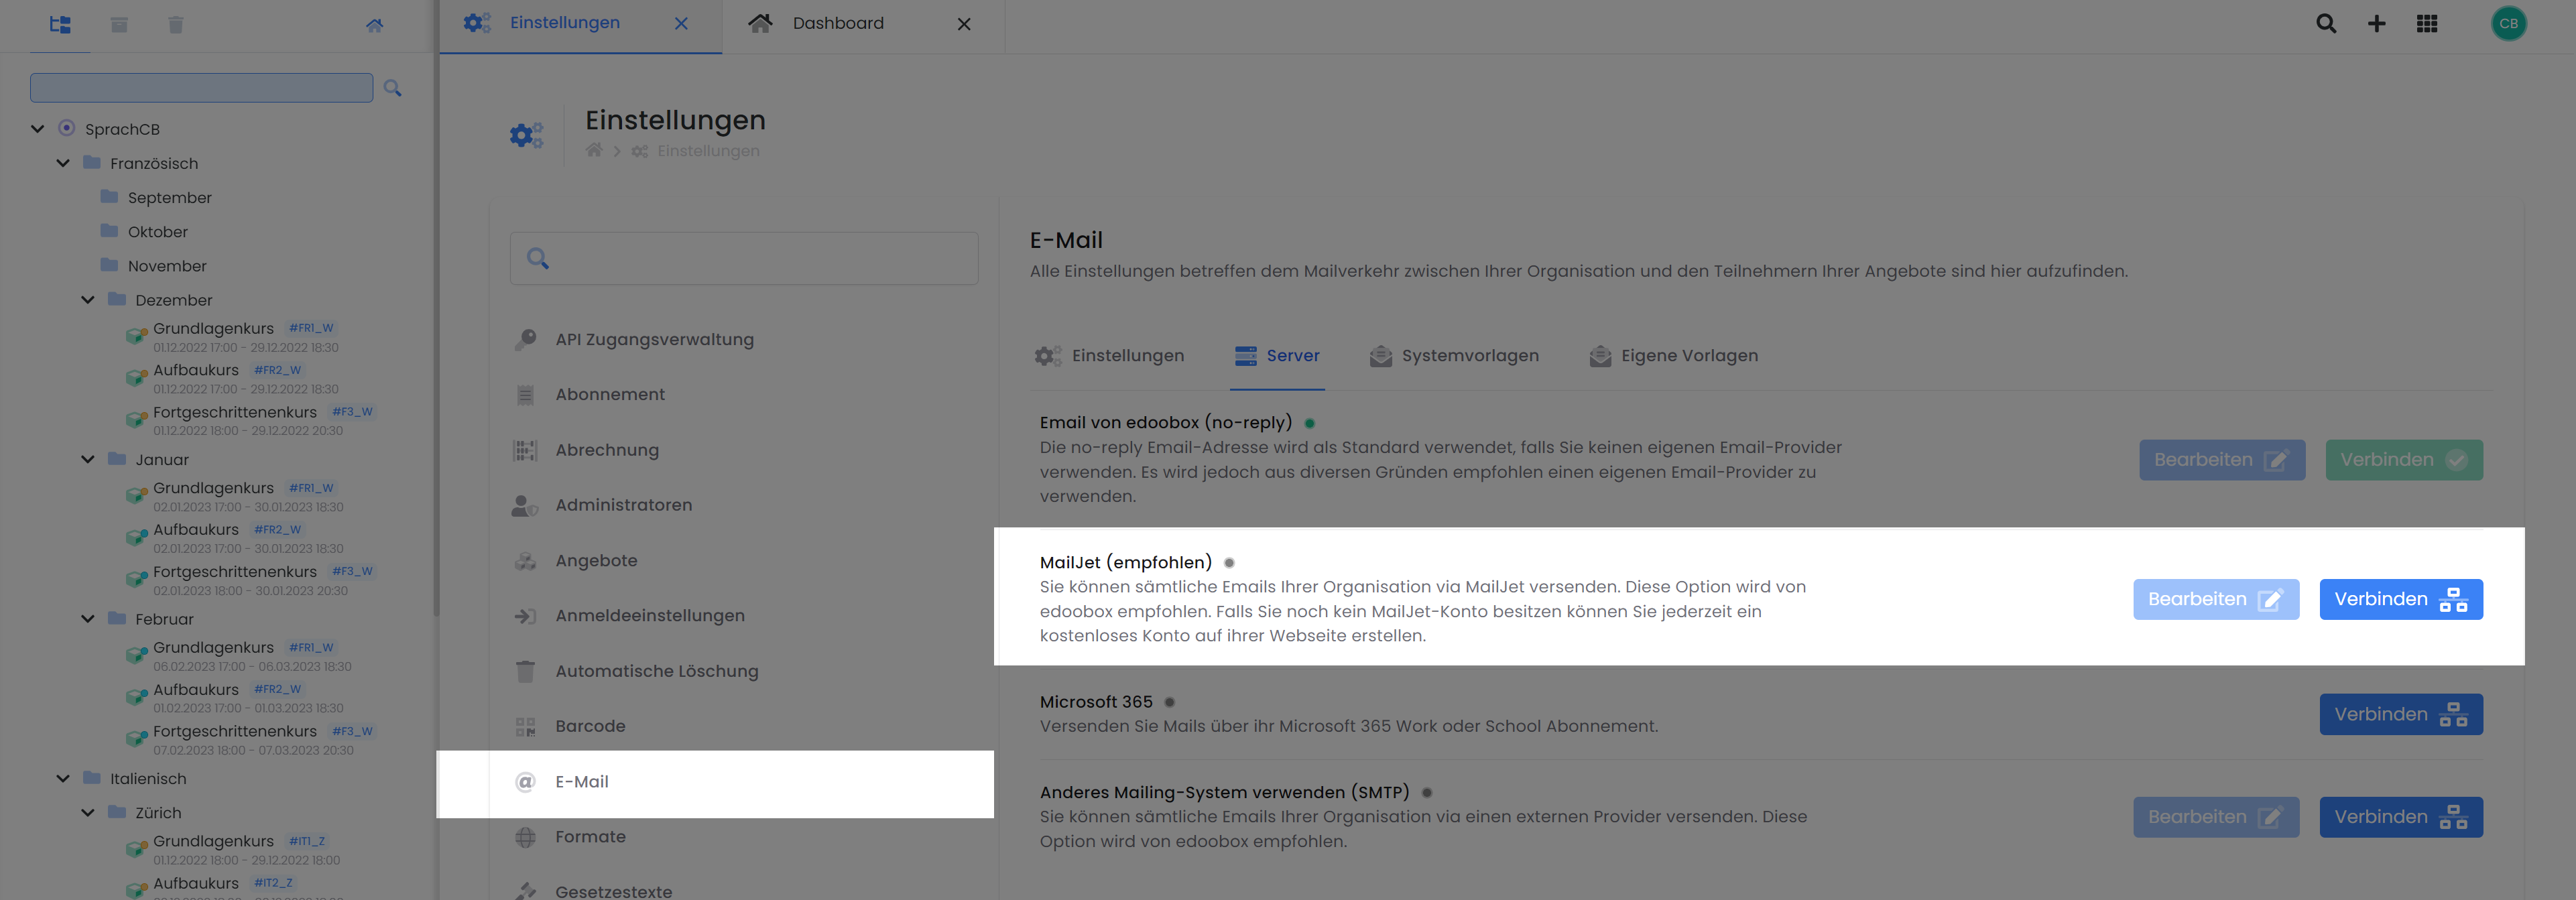Open API Zugangsverwaltung settings entry
2576x900 pixels.
[654, 339]
